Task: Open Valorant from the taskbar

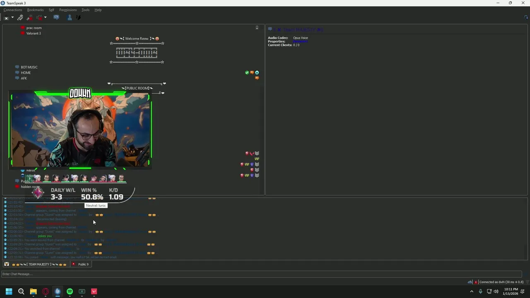Action: coord(94,291)
